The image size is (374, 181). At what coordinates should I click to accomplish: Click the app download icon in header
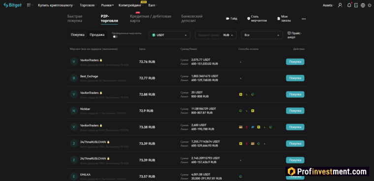pos(356,5)
